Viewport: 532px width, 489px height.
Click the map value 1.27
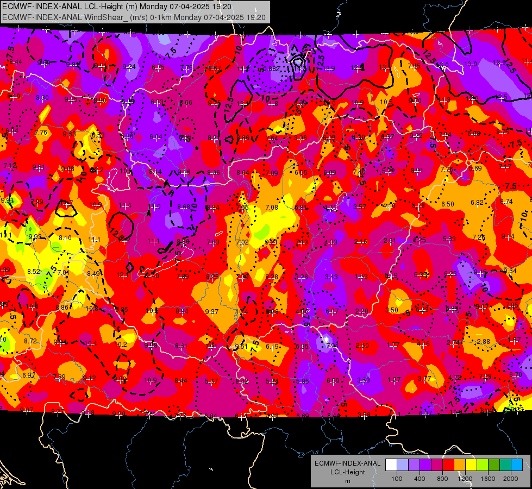click(394, 380)
